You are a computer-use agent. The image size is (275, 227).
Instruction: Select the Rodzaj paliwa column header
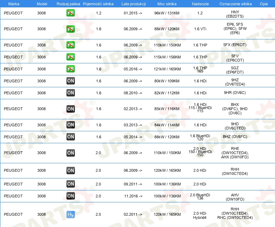coord(68,4)
